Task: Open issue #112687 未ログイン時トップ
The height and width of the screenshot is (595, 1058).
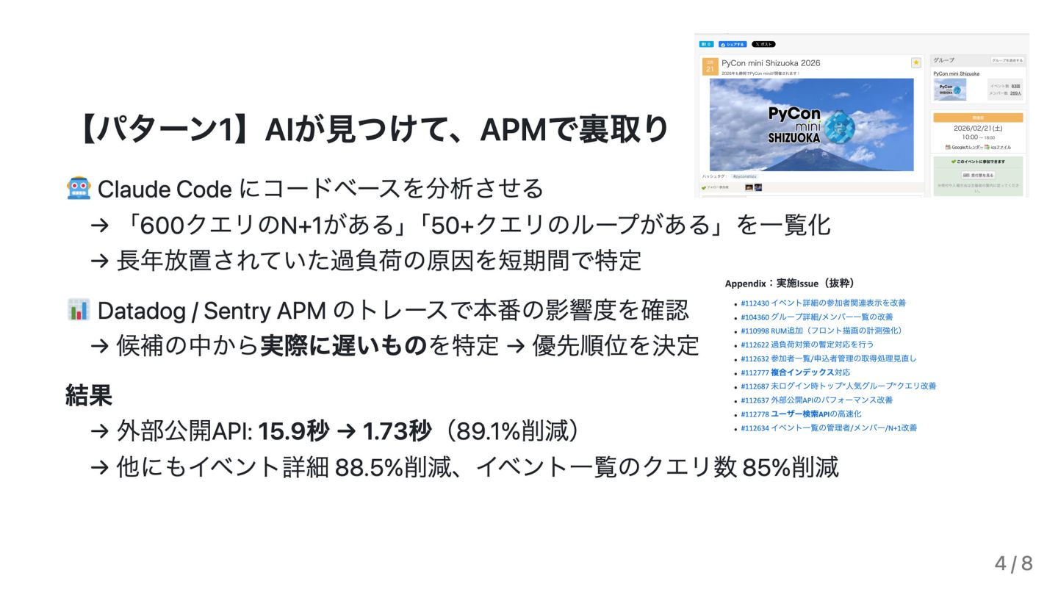Action: [838, 386]
